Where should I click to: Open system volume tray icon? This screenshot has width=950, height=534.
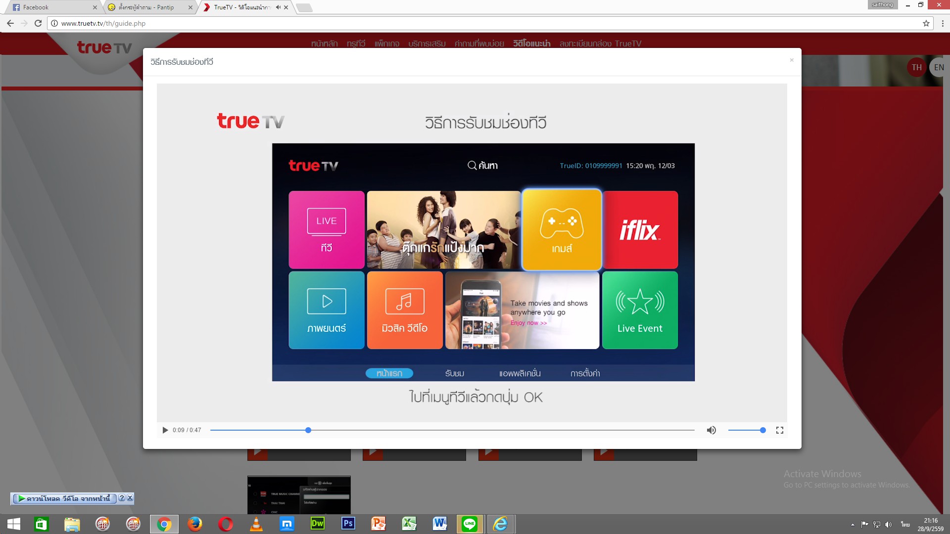tap(888, 525)
